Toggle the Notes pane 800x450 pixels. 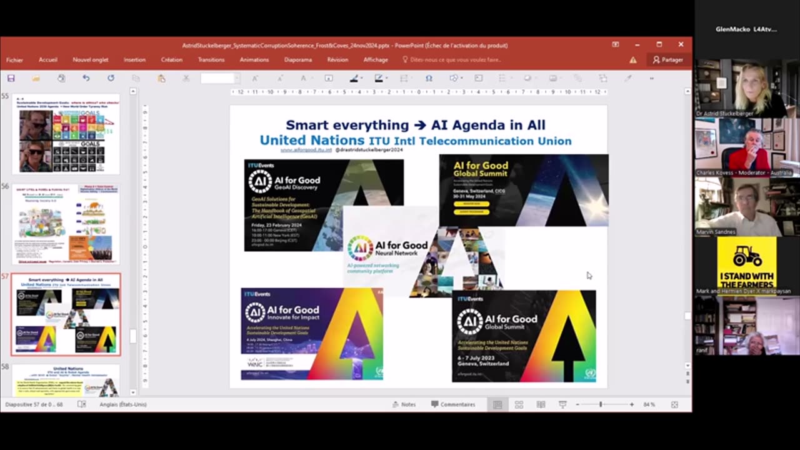[403, 404]
